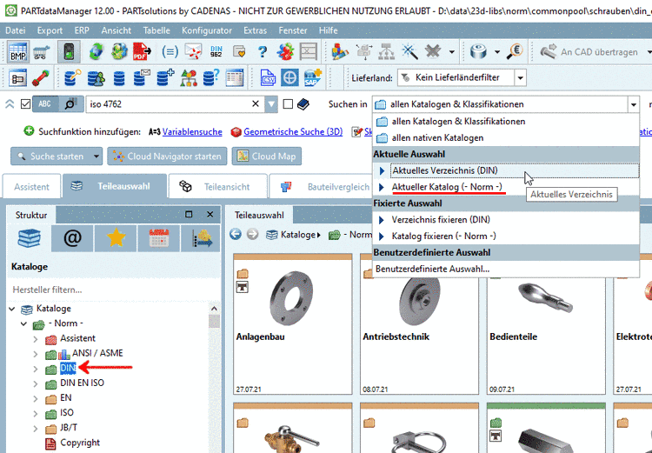Toggle the checkbox beside the ABC search mode
652x453 pixels.
point(25,104)
